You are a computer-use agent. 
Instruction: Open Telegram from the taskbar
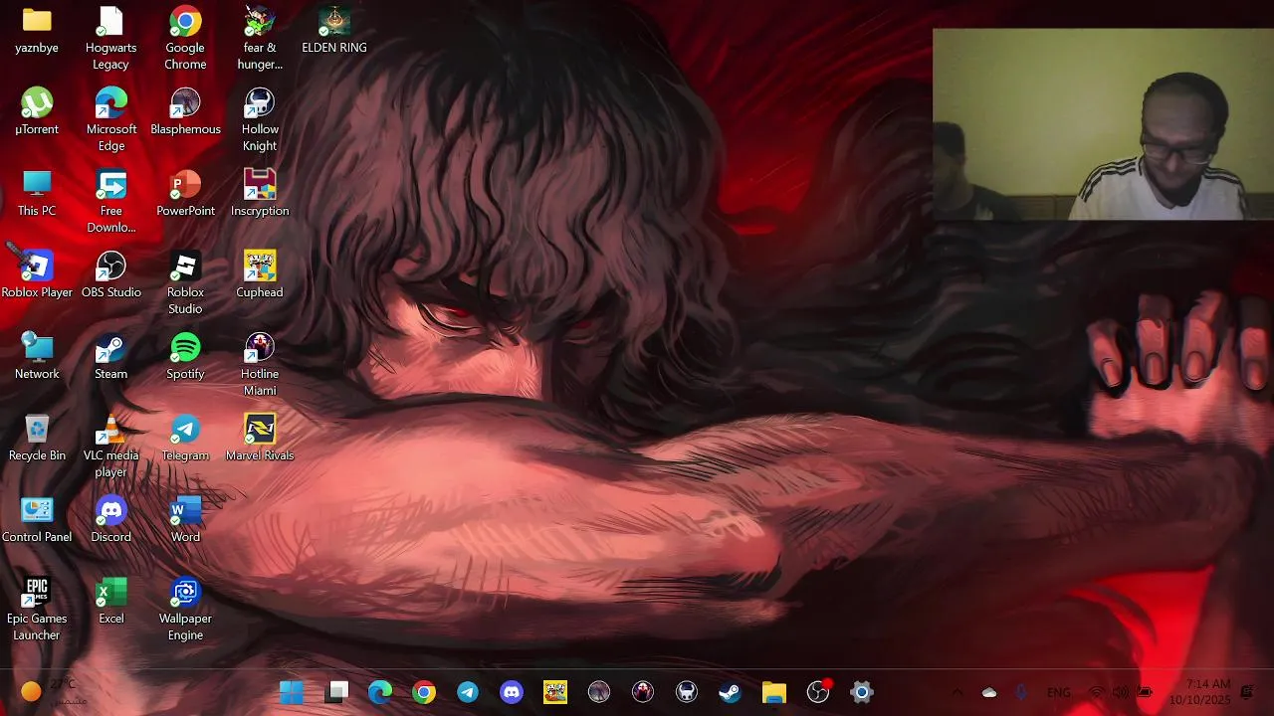(x=468, y=692)
